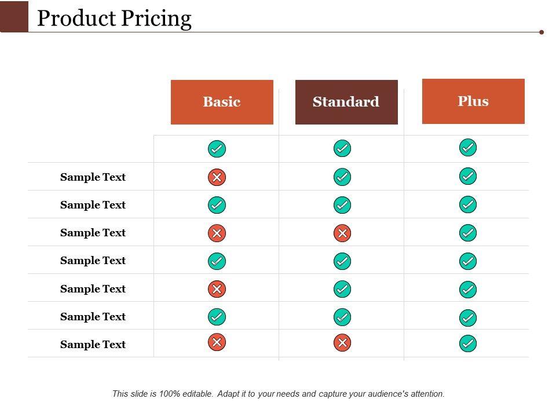
Task: Click the last Sample Text row label
Action: coord(93,345)
